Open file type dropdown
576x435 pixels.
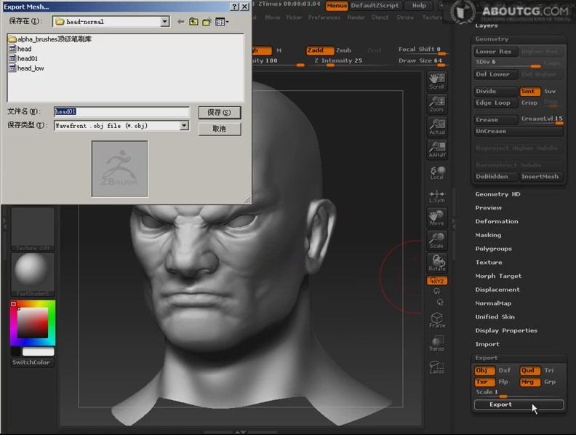(x=184, y=126)
